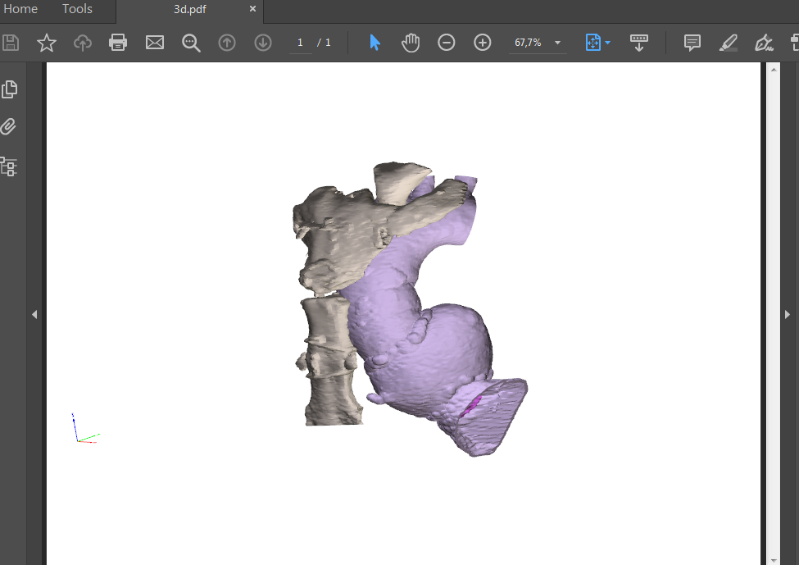Open page thumbnails panel
The width and height of the screenshot is (799, 565).
[x=9, y=89]
